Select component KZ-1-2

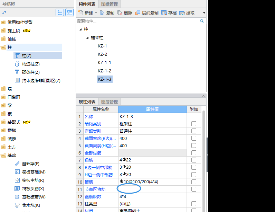pyautogui.click(x=105, y=71)
